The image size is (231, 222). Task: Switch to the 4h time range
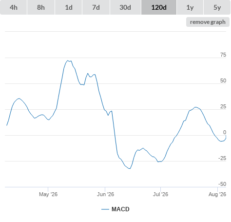(14, 7)
